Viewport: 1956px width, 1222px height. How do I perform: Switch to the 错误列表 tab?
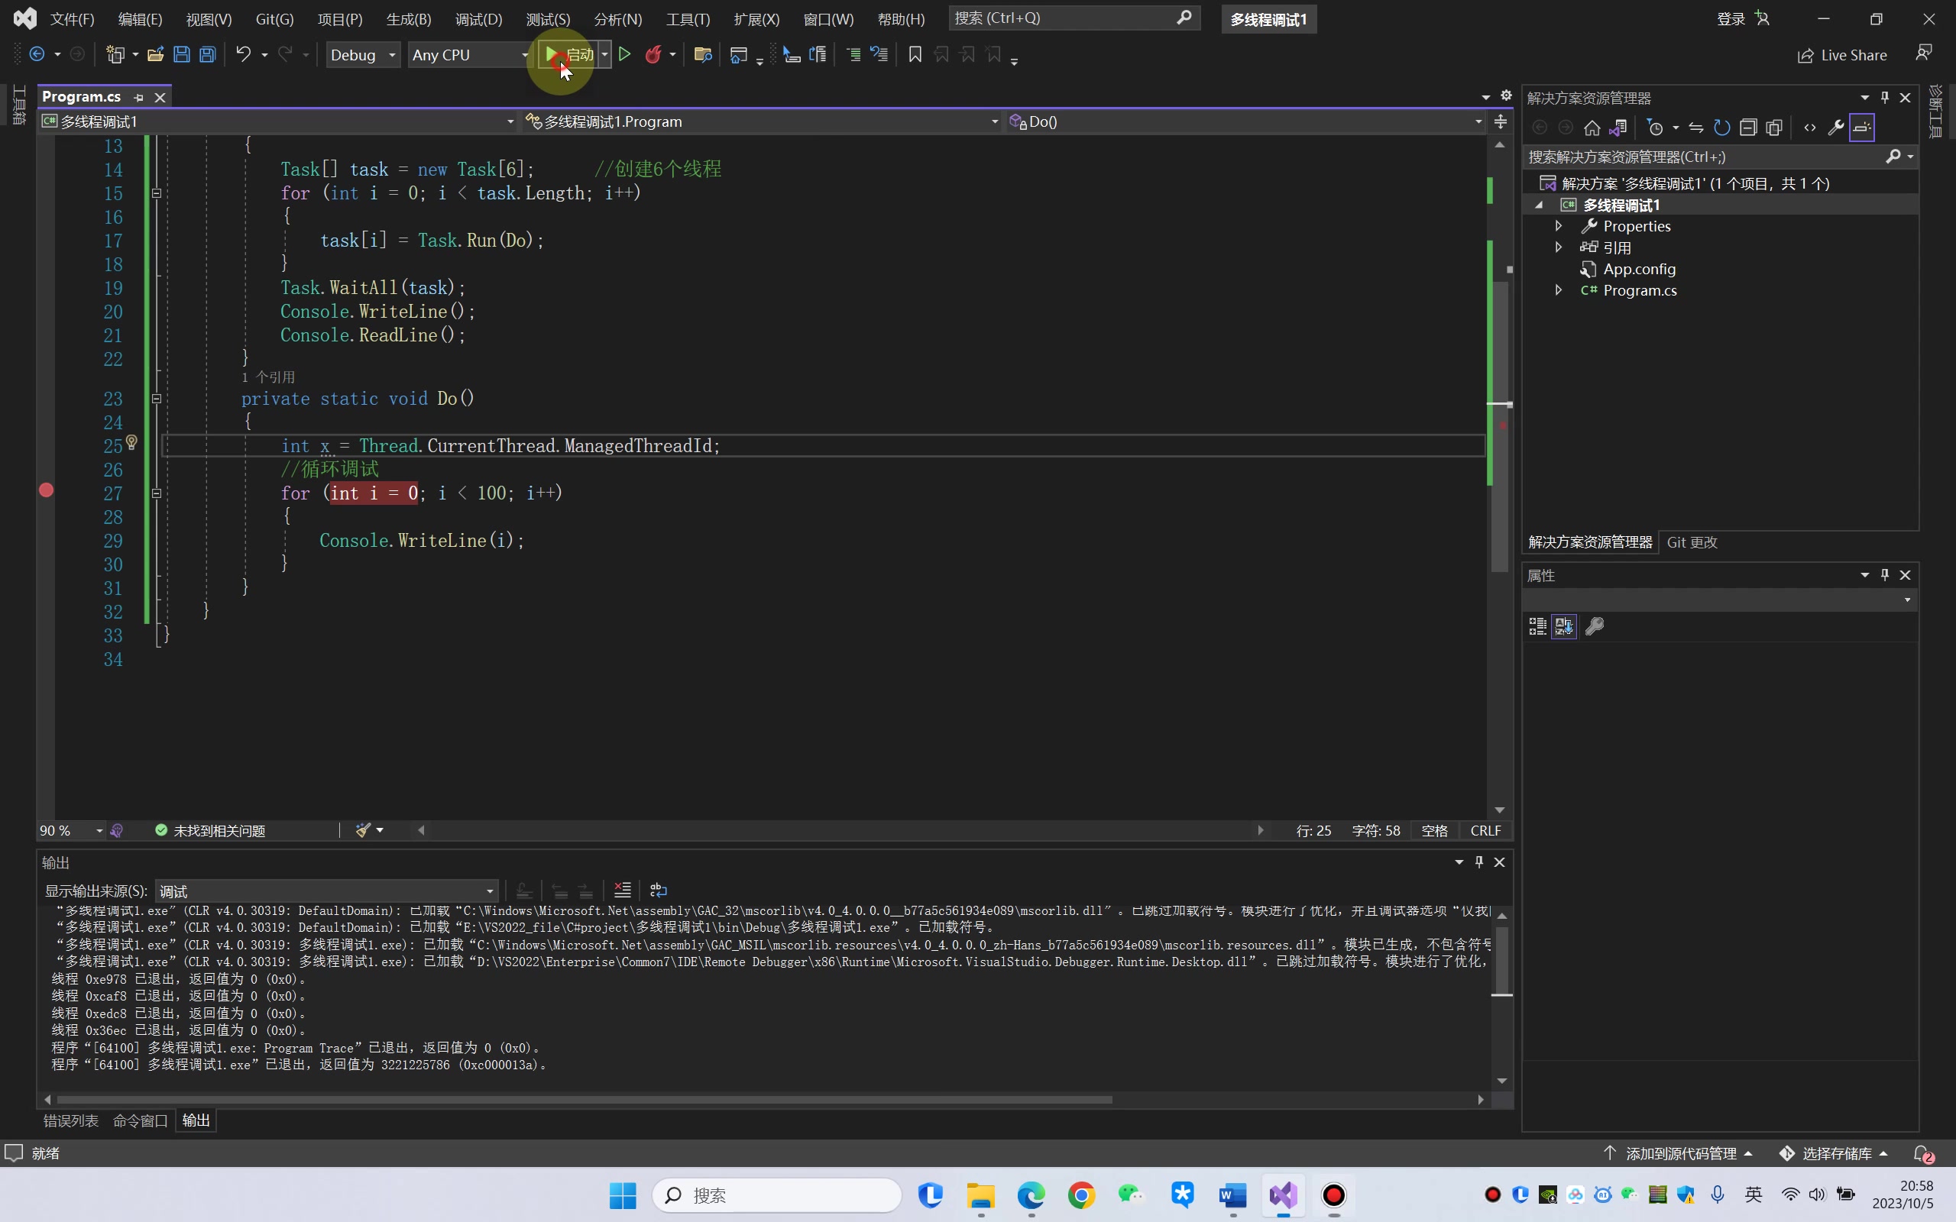click(x=70, y=1120)
